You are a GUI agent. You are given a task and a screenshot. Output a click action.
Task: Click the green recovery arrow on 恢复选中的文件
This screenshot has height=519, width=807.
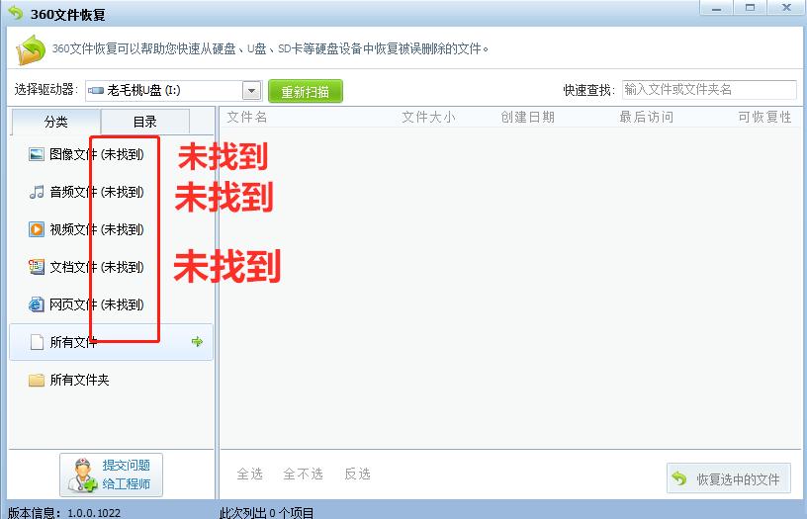679,478
